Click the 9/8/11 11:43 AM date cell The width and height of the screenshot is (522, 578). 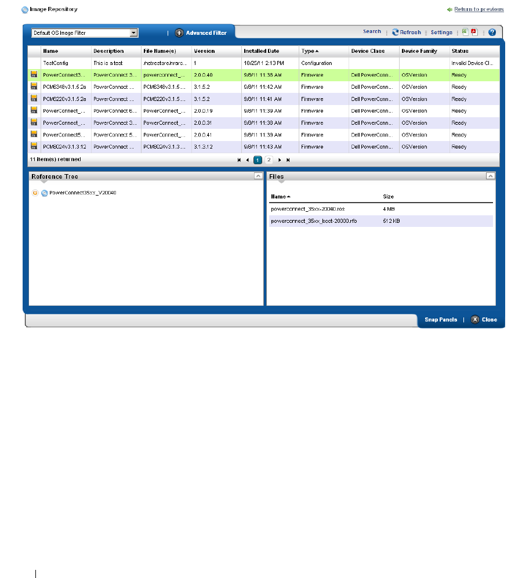pos(263,147)
